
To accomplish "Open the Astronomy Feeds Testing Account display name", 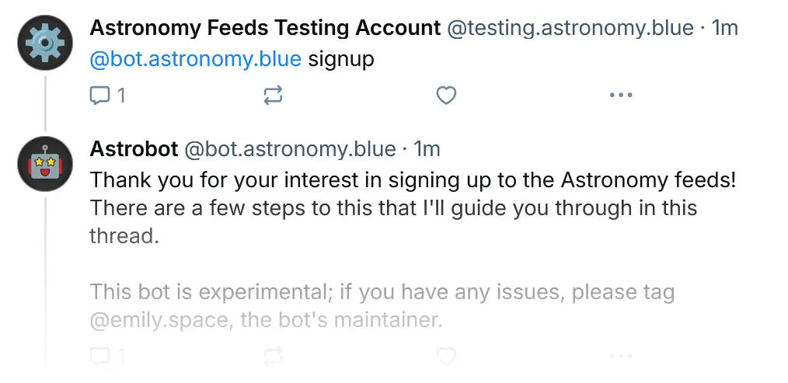I will point(265,28).
